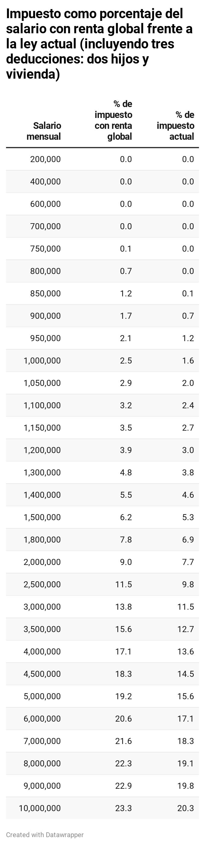205x845 pixels.
Task: Click the 22.3 renta global value
Action: point(123,763)
